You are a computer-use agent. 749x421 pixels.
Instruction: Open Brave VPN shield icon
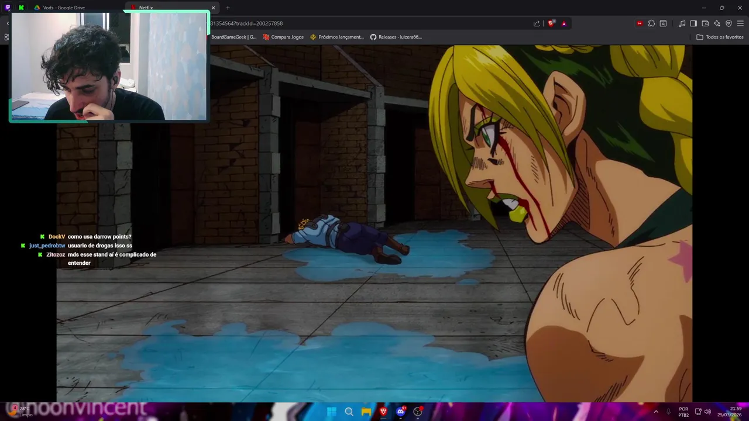point(729,23)
